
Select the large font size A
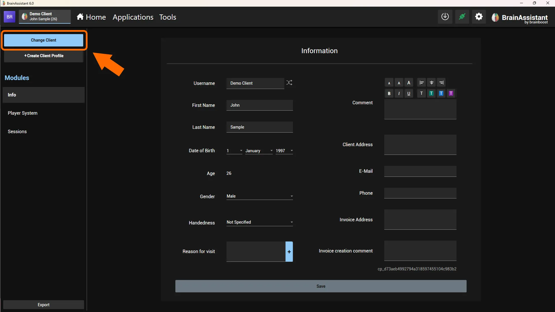pos(409,83)
